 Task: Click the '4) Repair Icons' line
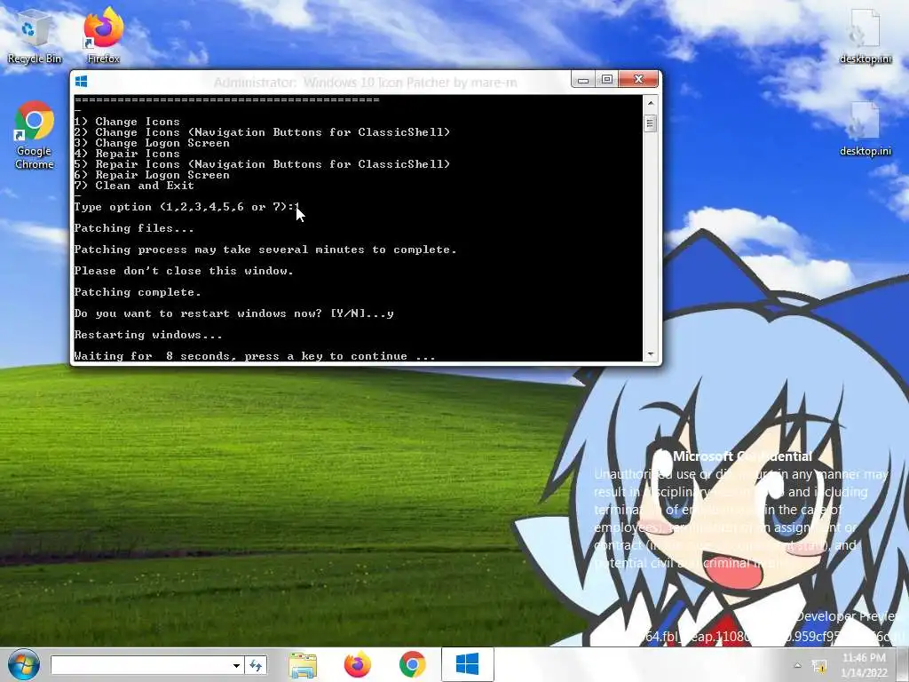tap(127, 154)
